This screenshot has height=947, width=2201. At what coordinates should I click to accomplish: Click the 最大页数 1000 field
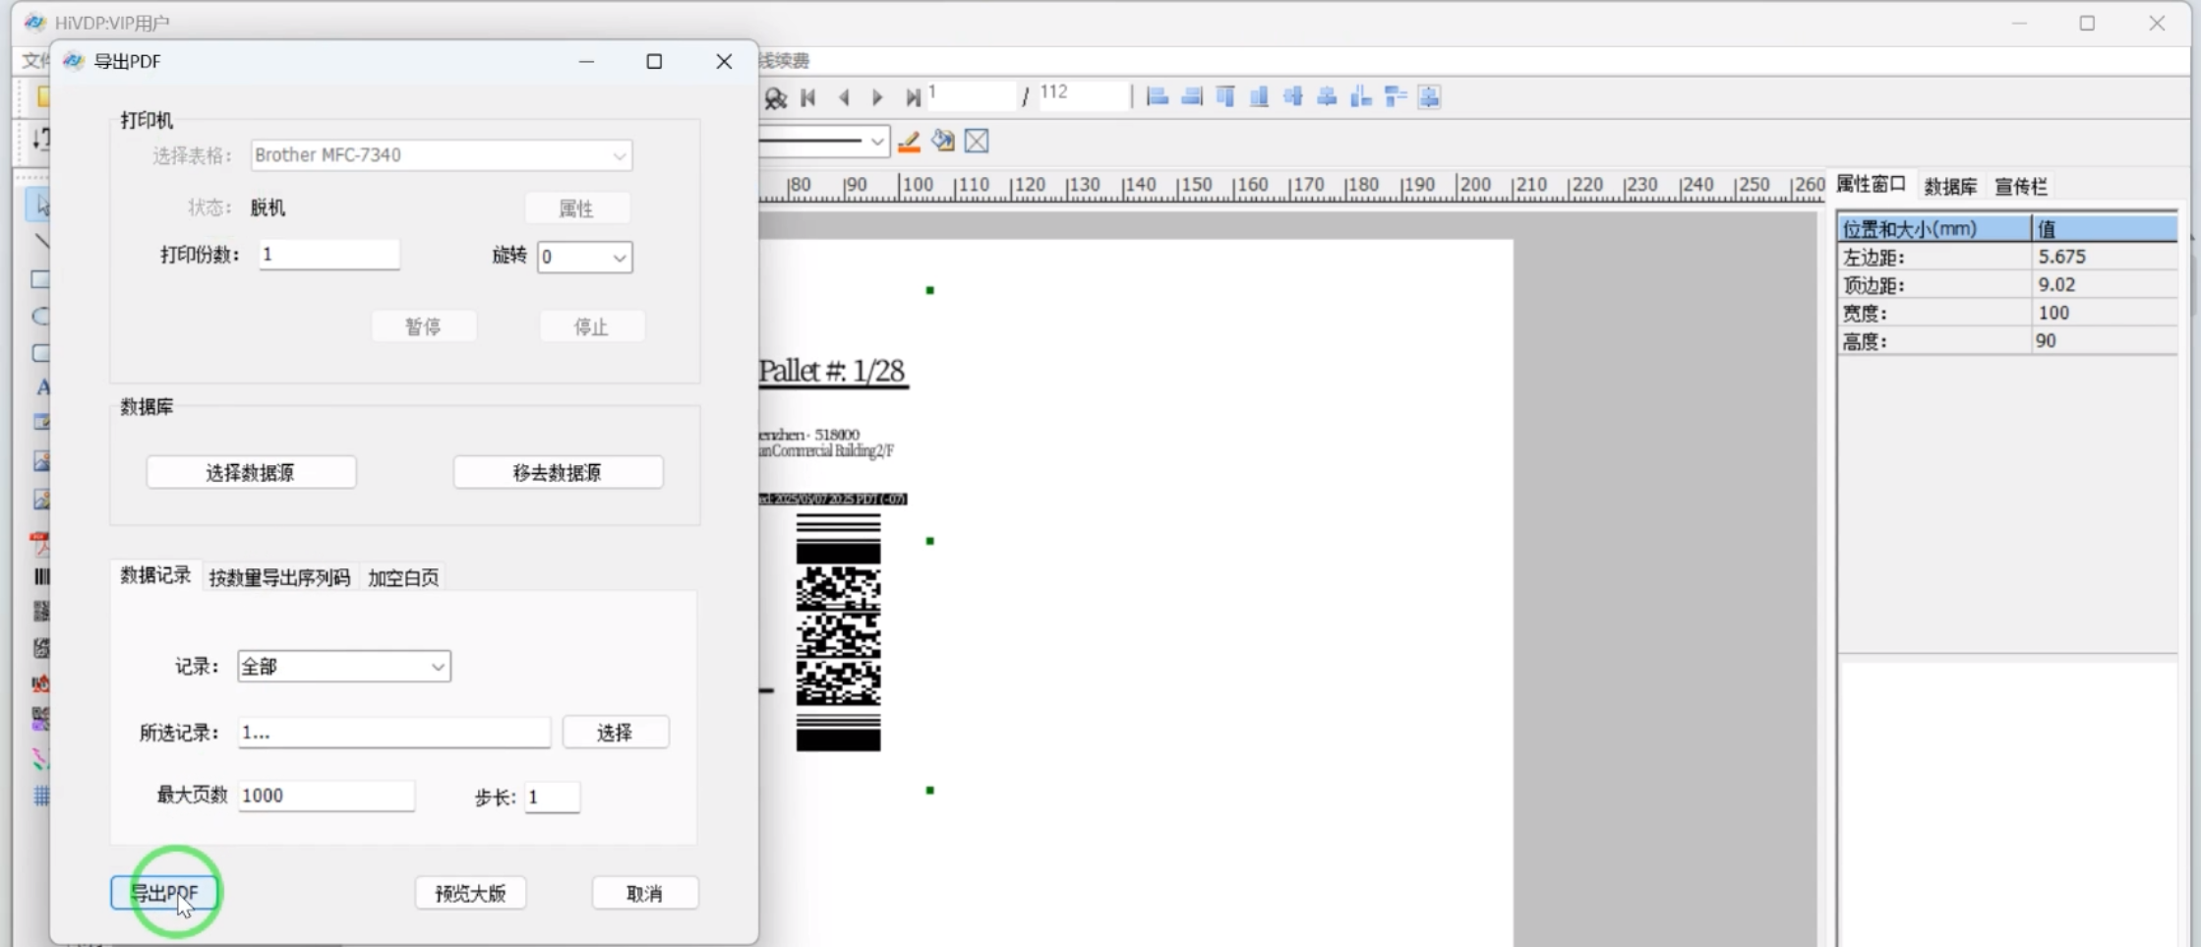(327, 796)
